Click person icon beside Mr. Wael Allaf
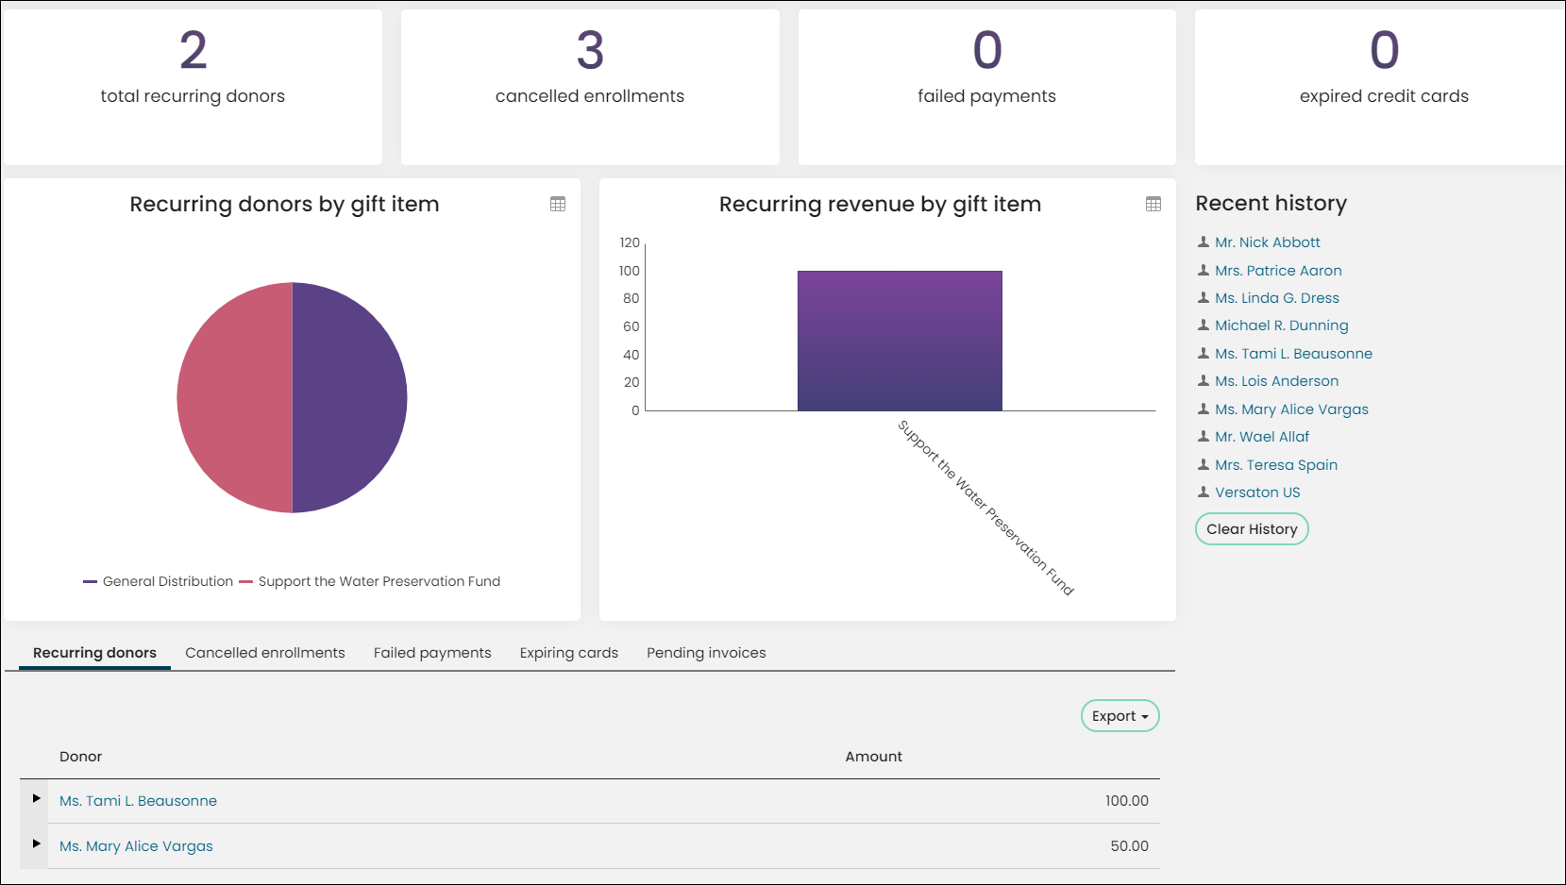 coord(1204,437)
